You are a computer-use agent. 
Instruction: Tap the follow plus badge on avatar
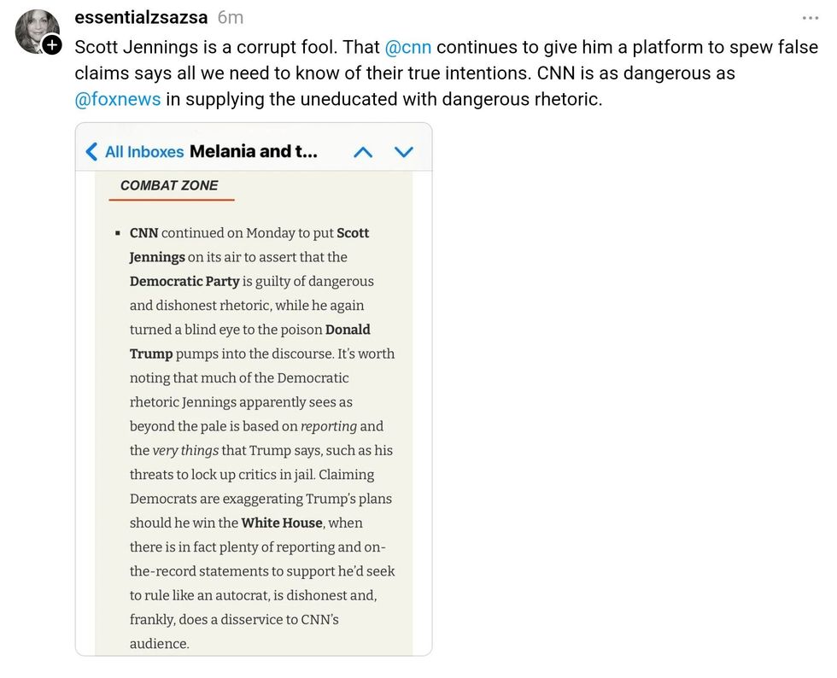(53, 44)
